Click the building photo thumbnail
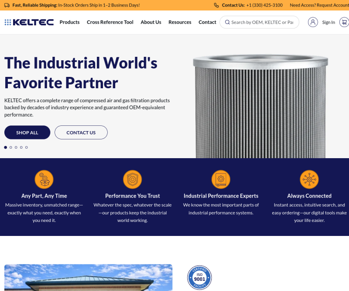Image resolution: width=349 pixels, height=291 pixels. (89, 277)
